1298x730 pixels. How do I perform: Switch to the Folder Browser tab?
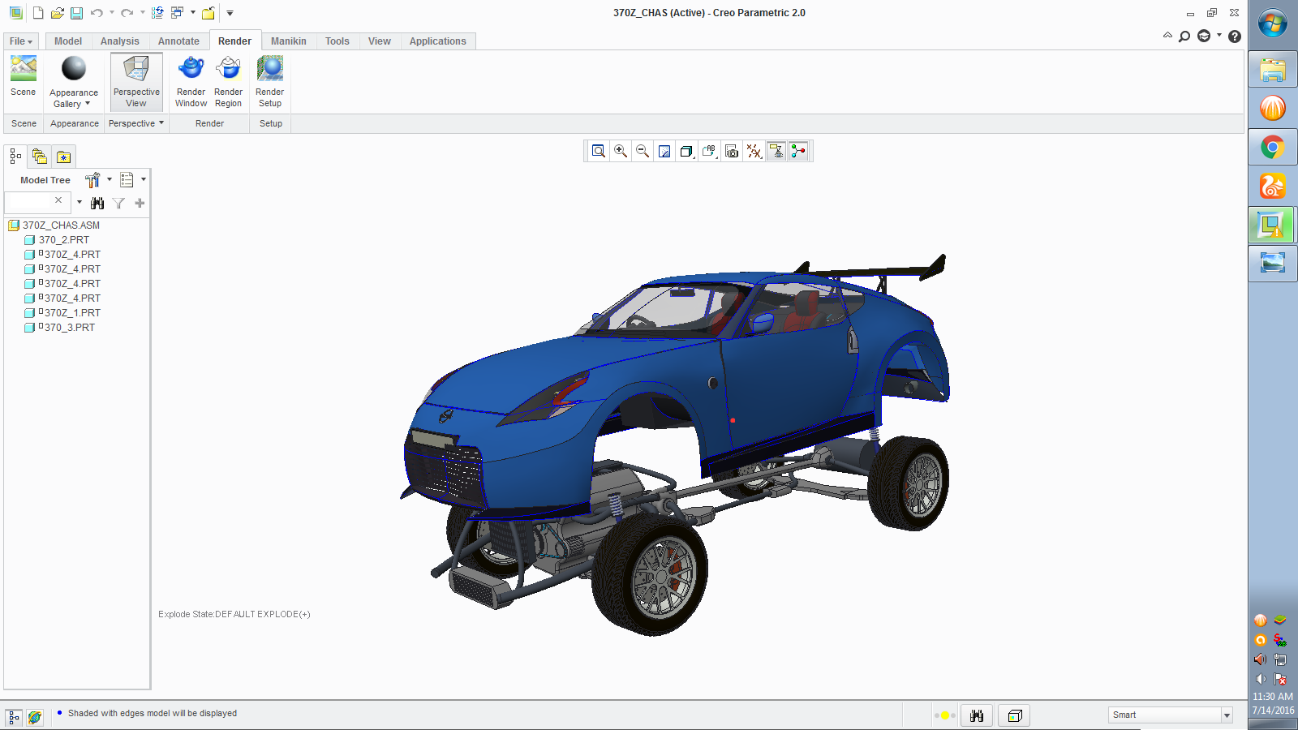click(x=39, y=156)
